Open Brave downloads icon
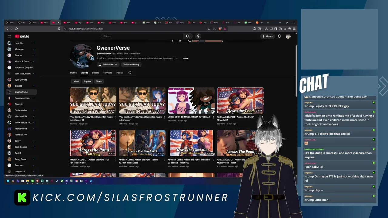 click(x=266, y=29)
